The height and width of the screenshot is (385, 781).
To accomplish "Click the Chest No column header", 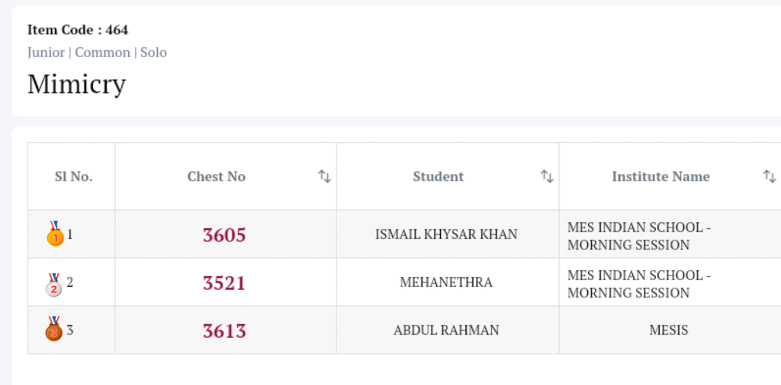I will point(217,177).
